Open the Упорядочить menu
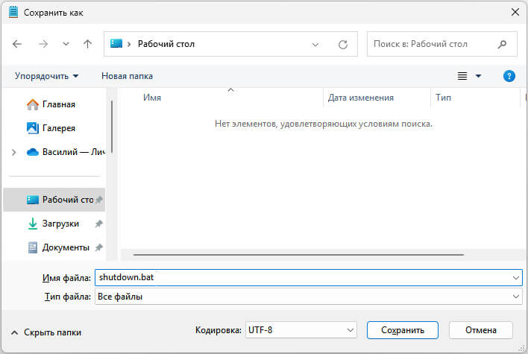This screenshot has width=528, height=354. [x=46, y=76]
